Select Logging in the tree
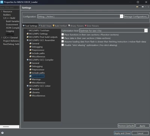This screenshot has width=150, height=136. click(x=10, y=31)
